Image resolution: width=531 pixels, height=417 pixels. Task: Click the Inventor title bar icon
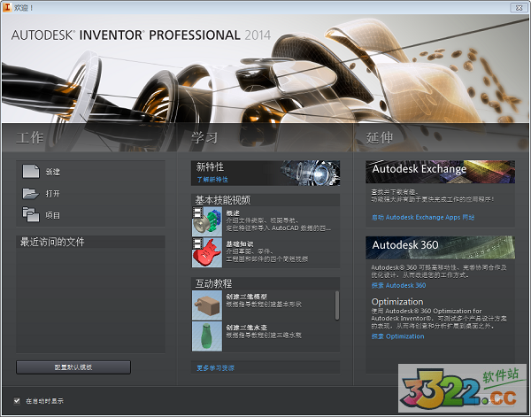7,7
